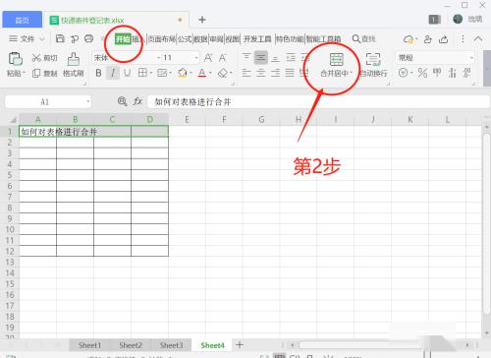Expand the 合并居中 dropdown arrow

point(352,73)
